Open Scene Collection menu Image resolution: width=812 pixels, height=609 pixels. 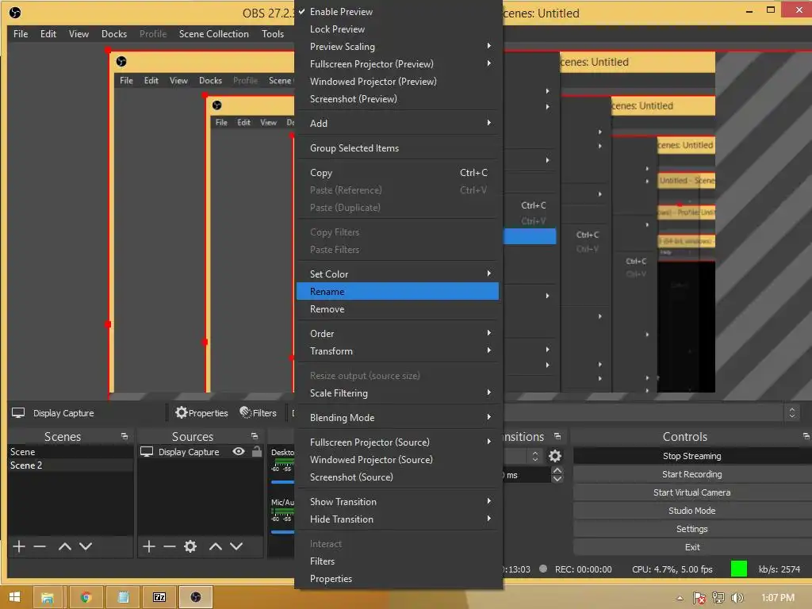click(214, 33)
